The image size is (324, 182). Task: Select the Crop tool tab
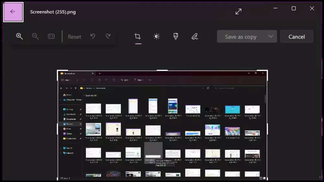pyautogui.click(x=138, y=37)
